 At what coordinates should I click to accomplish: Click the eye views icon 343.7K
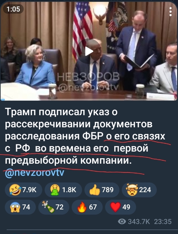click(x=122, y=222)
